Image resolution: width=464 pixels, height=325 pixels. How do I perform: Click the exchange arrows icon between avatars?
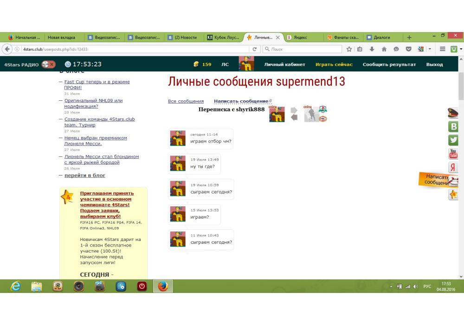coord(294,114)
